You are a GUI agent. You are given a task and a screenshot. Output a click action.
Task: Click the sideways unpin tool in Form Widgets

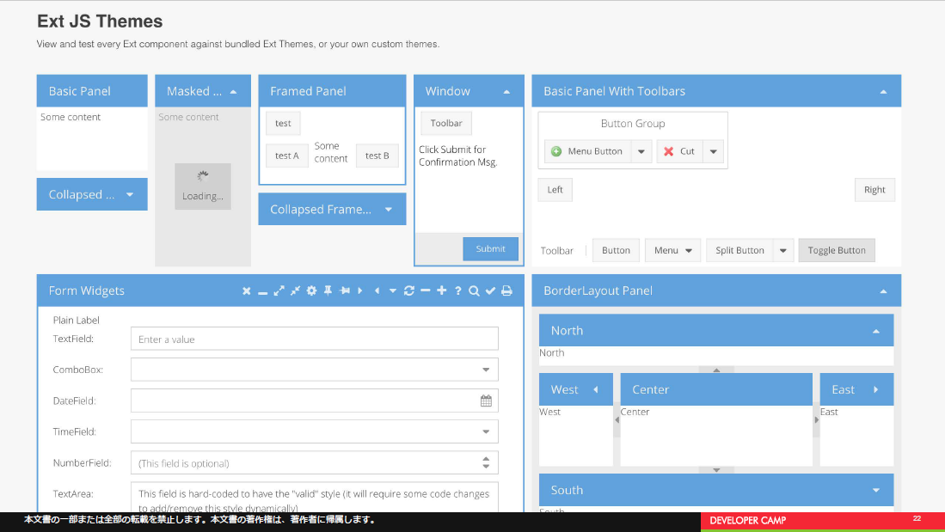pyautogui.click(x=344, y=291)
